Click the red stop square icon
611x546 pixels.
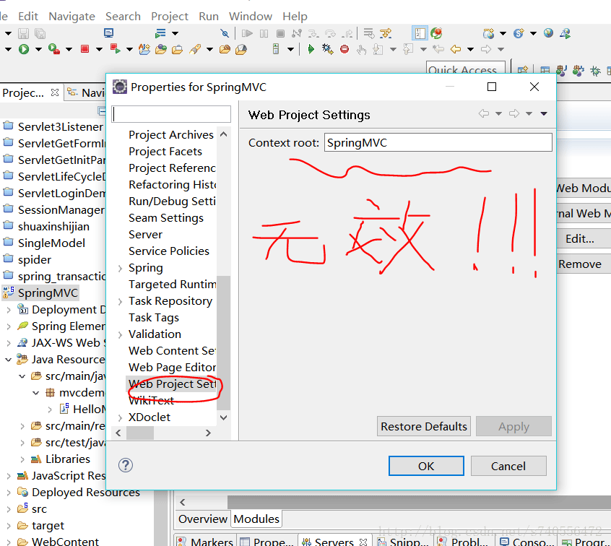coord(85,49)
